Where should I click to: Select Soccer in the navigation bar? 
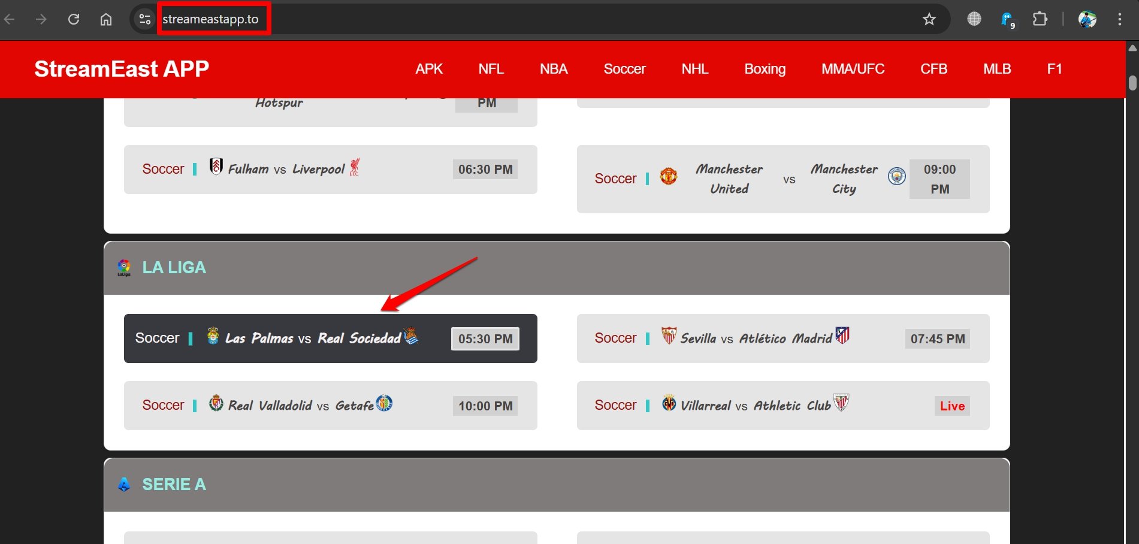pos(624,69)
